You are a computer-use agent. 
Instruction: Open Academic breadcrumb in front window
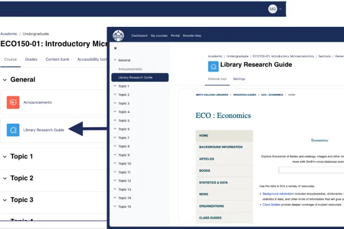pos(215,56)
